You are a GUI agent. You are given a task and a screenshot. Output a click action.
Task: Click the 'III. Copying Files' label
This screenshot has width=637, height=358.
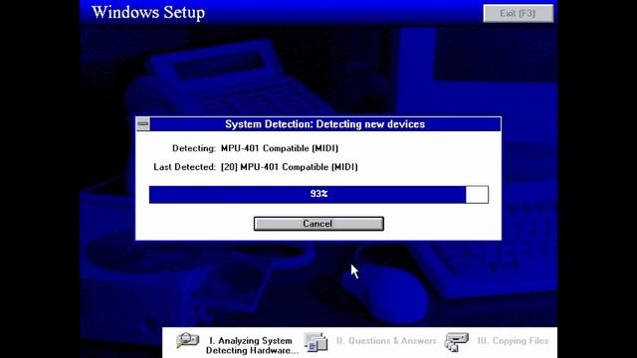pyautogui.click(x=513, y=341)
